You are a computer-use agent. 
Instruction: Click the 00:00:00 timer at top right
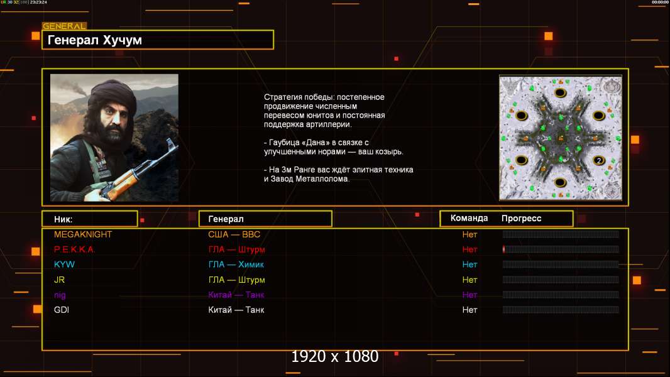660,2
